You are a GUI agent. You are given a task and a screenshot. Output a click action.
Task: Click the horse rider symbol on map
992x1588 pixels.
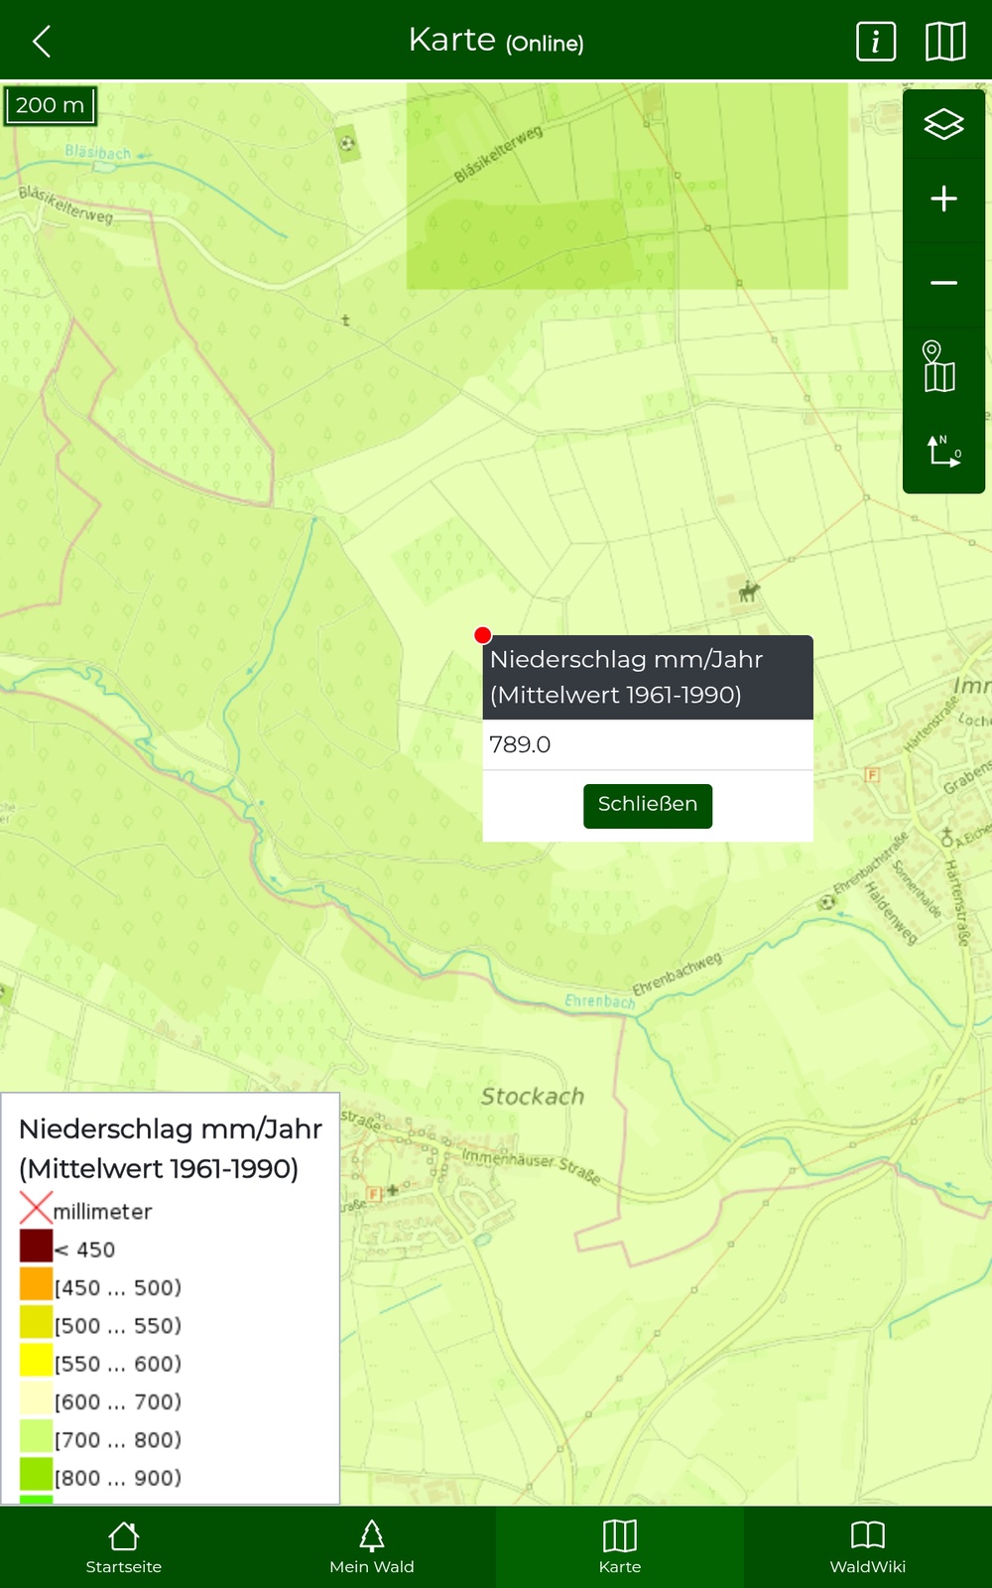pos(749,593)
